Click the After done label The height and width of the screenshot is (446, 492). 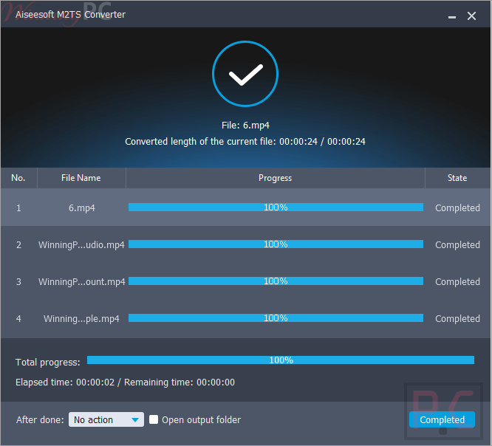coord(40,419)
